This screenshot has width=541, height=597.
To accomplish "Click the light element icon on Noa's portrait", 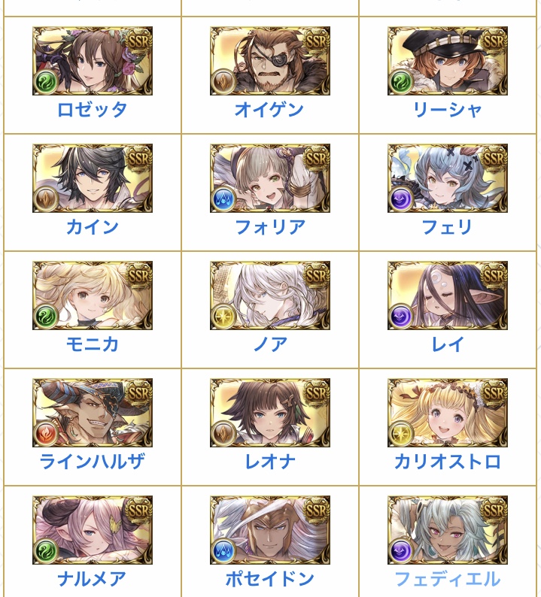I will tap(223, 316).
